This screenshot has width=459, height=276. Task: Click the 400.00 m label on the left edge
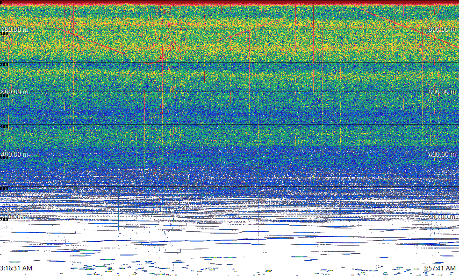click(14, 154)
